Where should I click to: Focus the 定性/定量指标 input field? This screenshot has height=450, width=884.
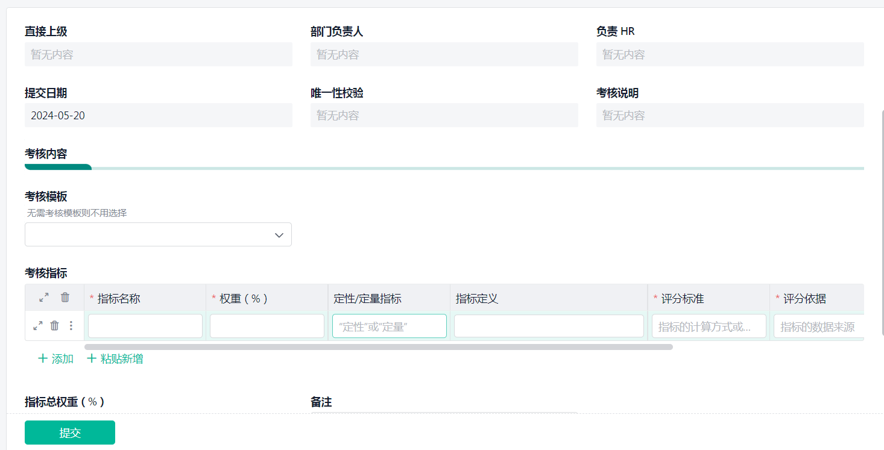click(x=390, y=326)
